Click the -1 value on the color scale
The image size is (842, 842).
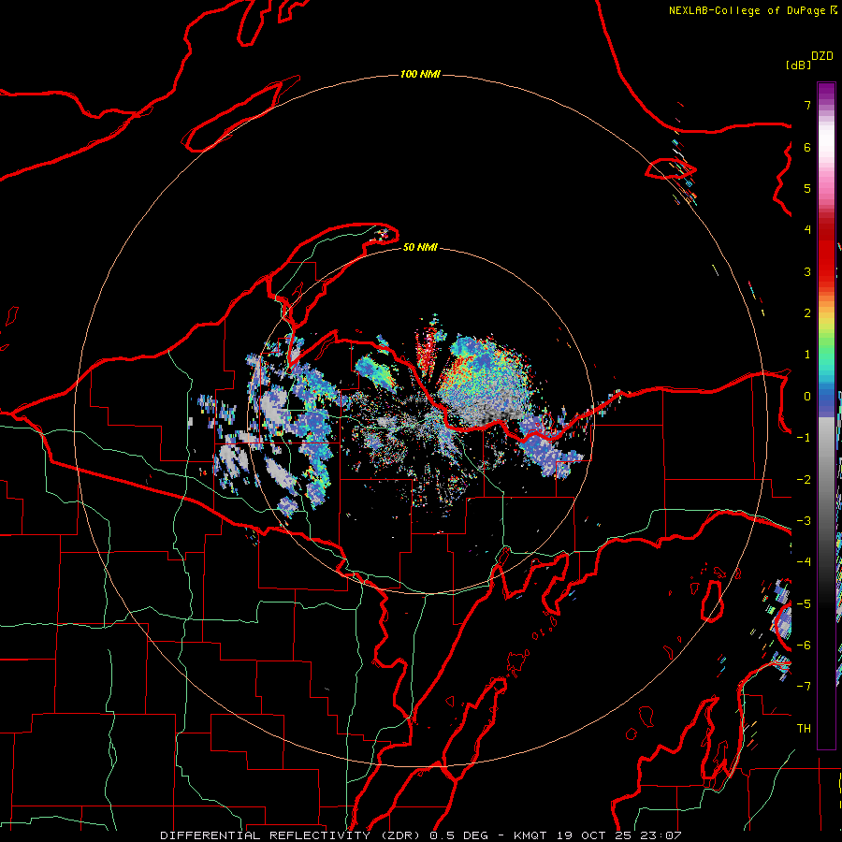[x=804, y=438]
